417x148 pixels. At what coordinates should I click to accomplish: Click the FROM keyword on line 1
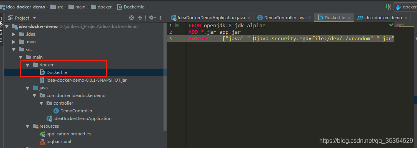(x=195, y=26)
